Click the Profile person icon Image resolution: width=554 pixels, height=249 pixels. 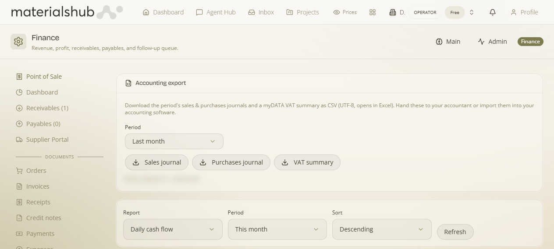pyautogui.click(x=514, y=12)
